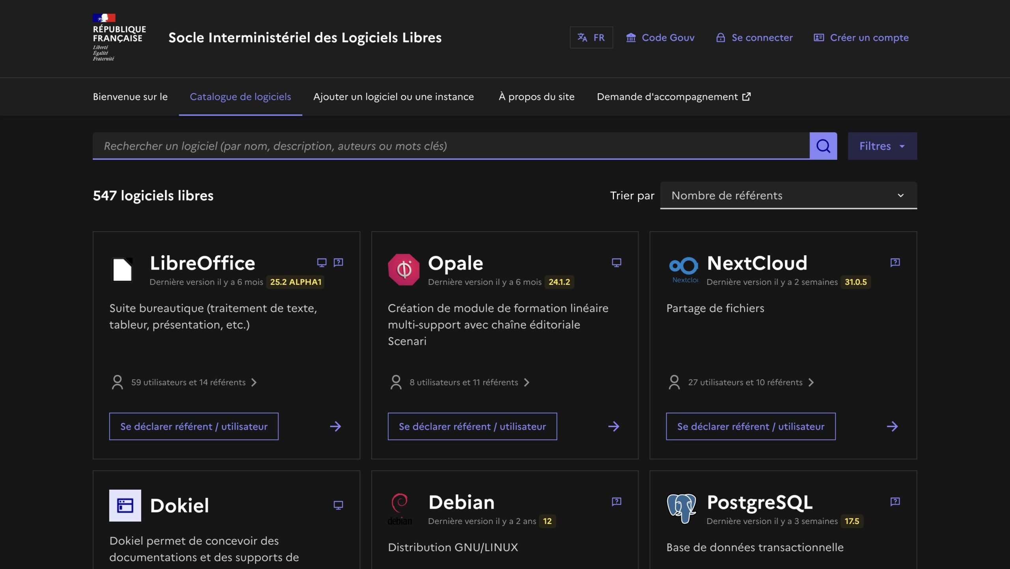Click Debian version badge 12
Viewport: 1010px width, 569px height.
[x=547, y=521]
